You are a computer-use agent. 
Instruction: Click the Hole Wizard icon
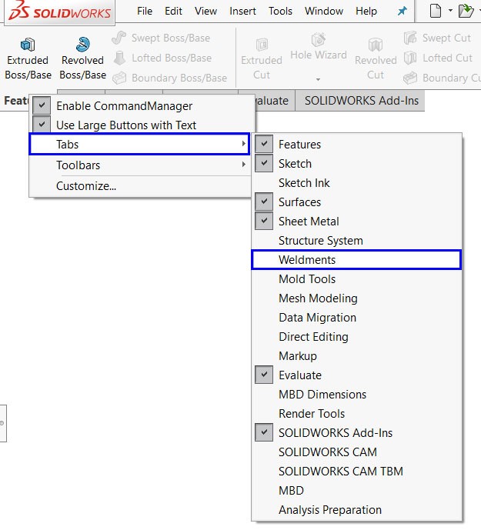click(x=319, y=40)
